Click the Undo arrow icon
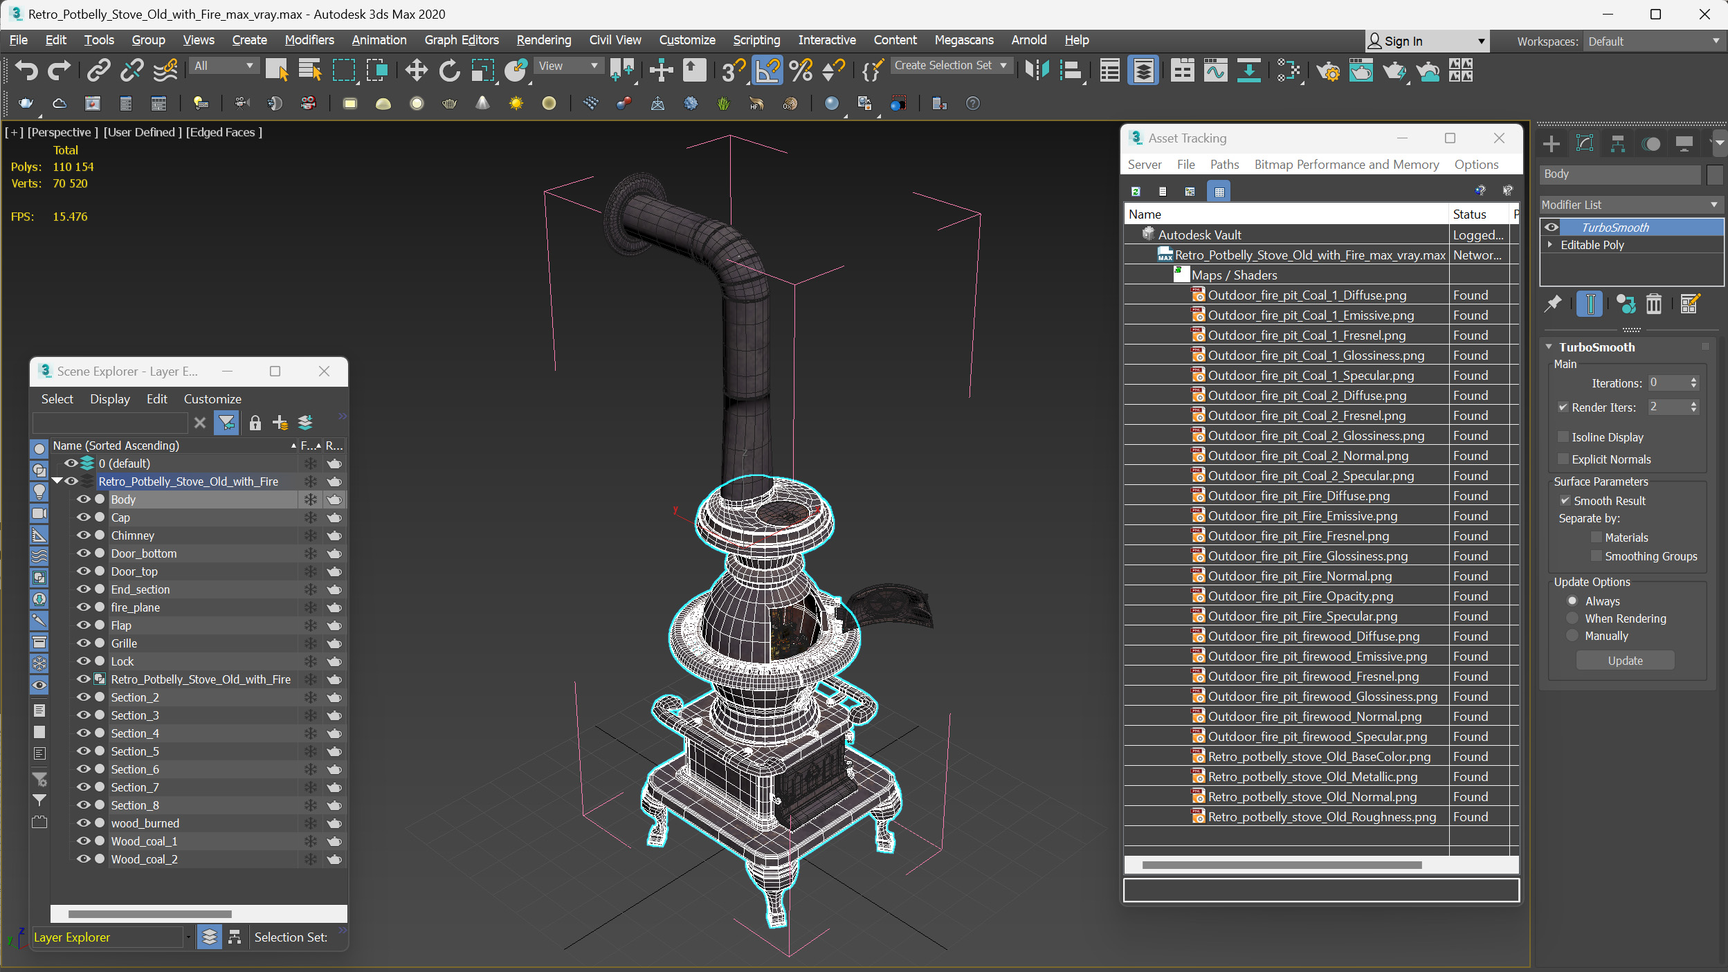 26,70
